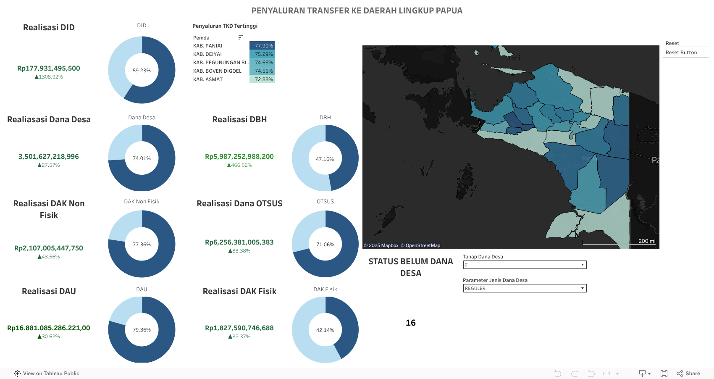Click the Reset Button
This screenshot has width=714, height=379.
point(681,53)
